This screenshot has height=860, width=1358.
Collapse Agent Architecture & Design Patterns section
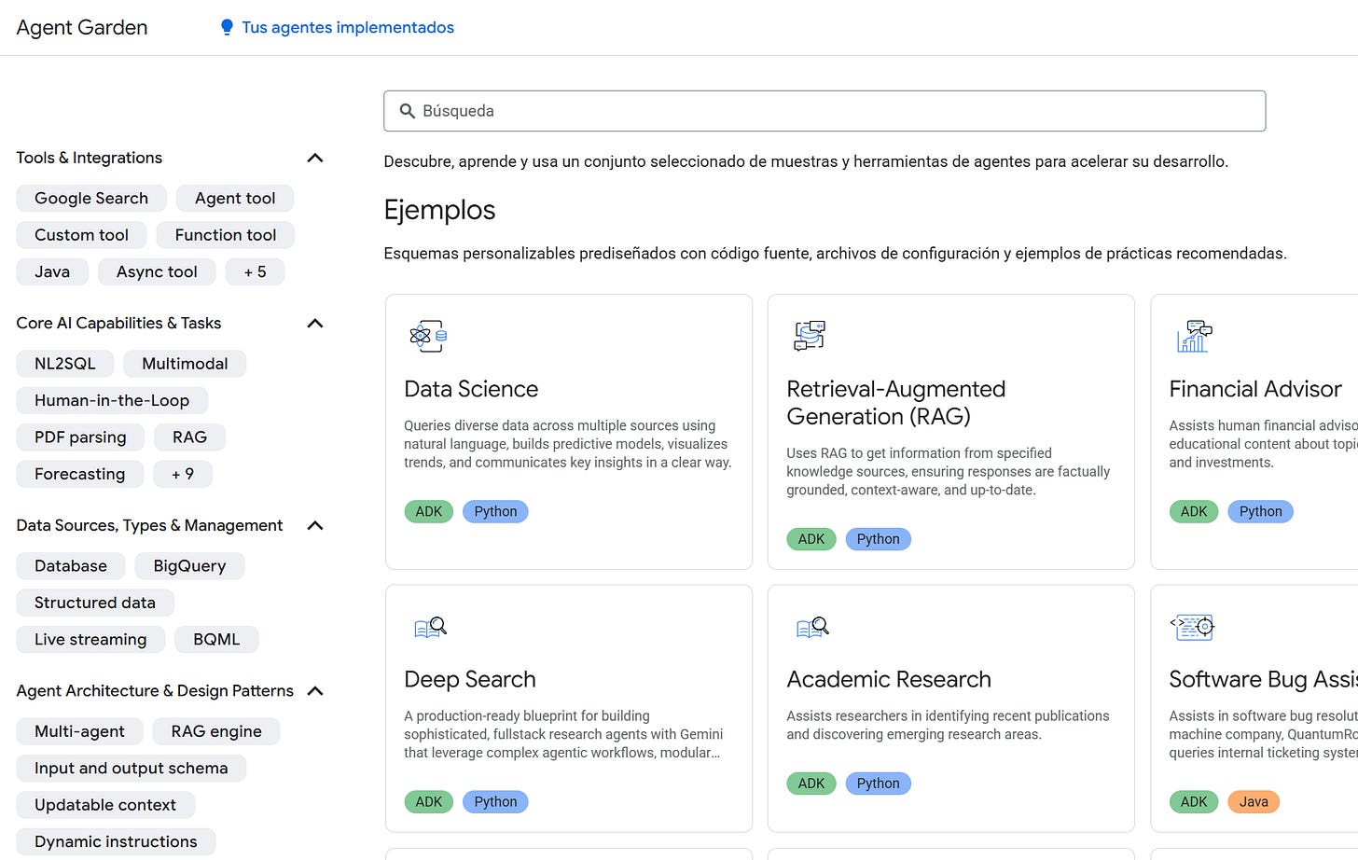pyautogui.click(x=315, y=691)
